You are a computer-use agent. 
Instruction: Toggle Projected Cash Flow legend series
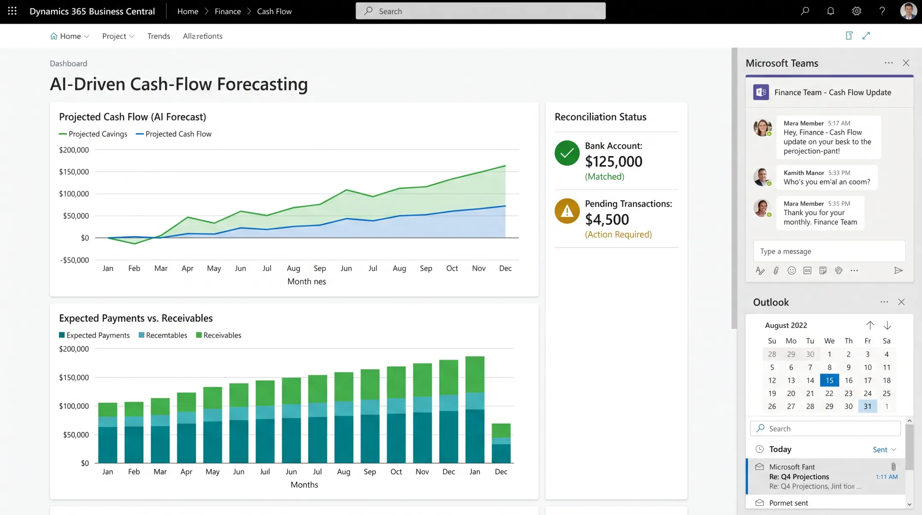[x=173, y=134]
